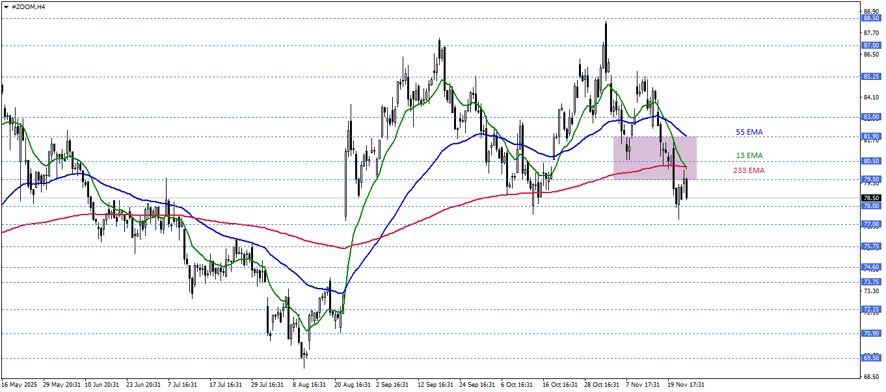Click the 77.00 price level tag
886x392 pixels.
[x=871, y=224]
